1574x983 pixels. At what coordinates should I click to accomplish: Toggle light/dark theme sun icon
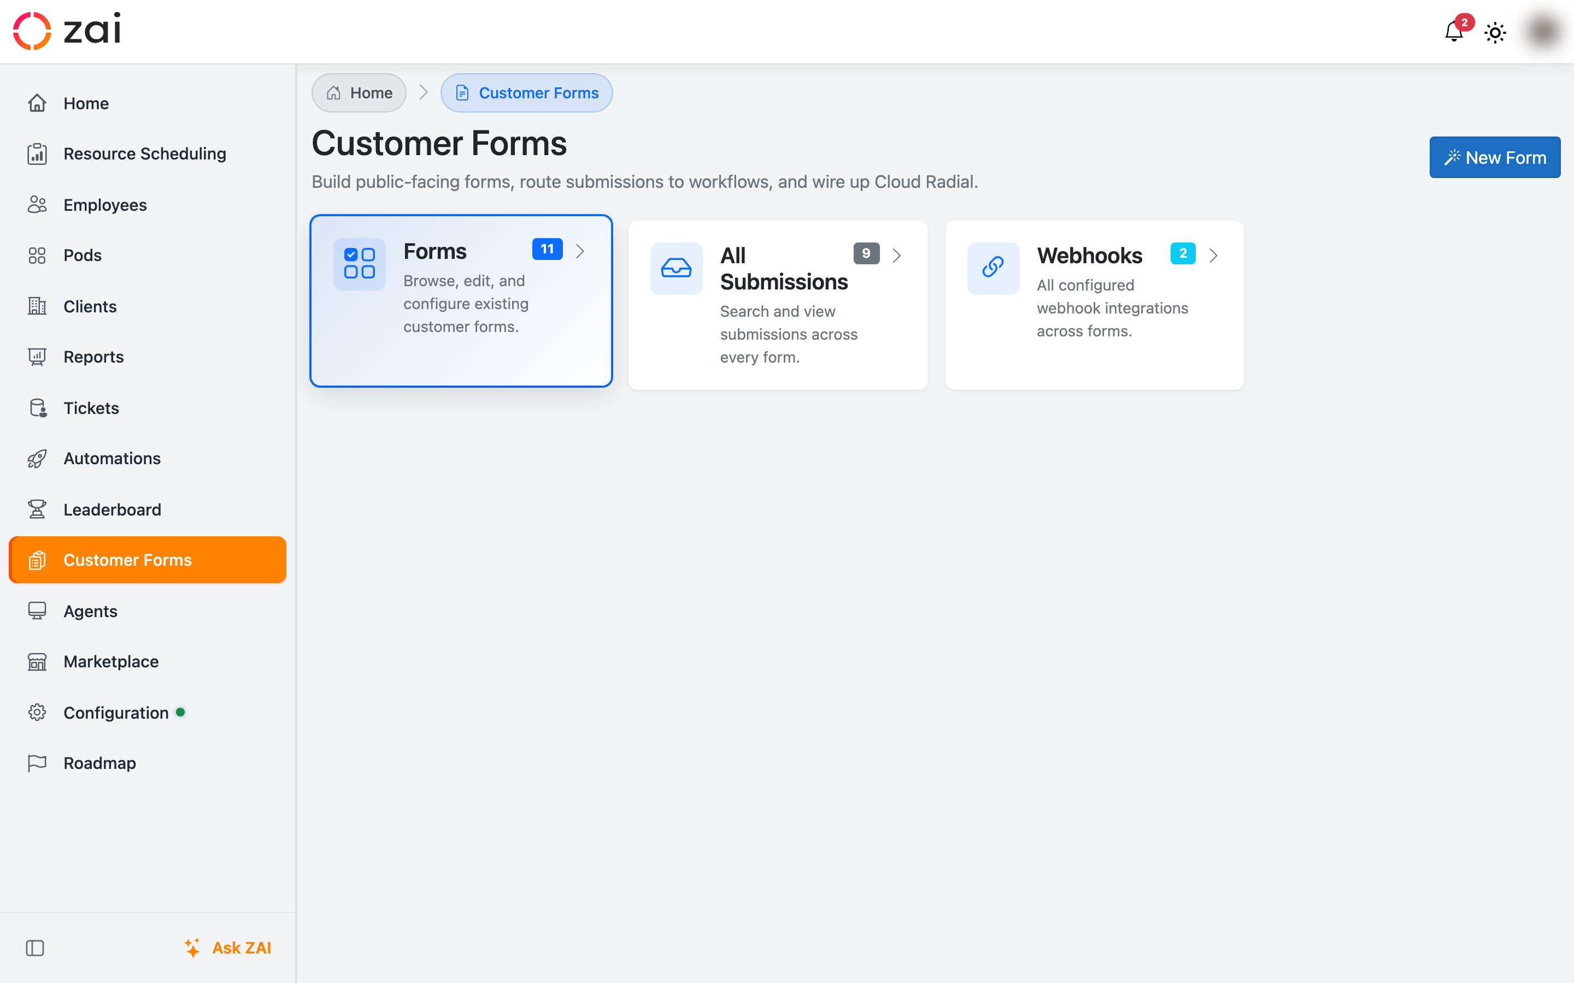[x=1495, y=32]
